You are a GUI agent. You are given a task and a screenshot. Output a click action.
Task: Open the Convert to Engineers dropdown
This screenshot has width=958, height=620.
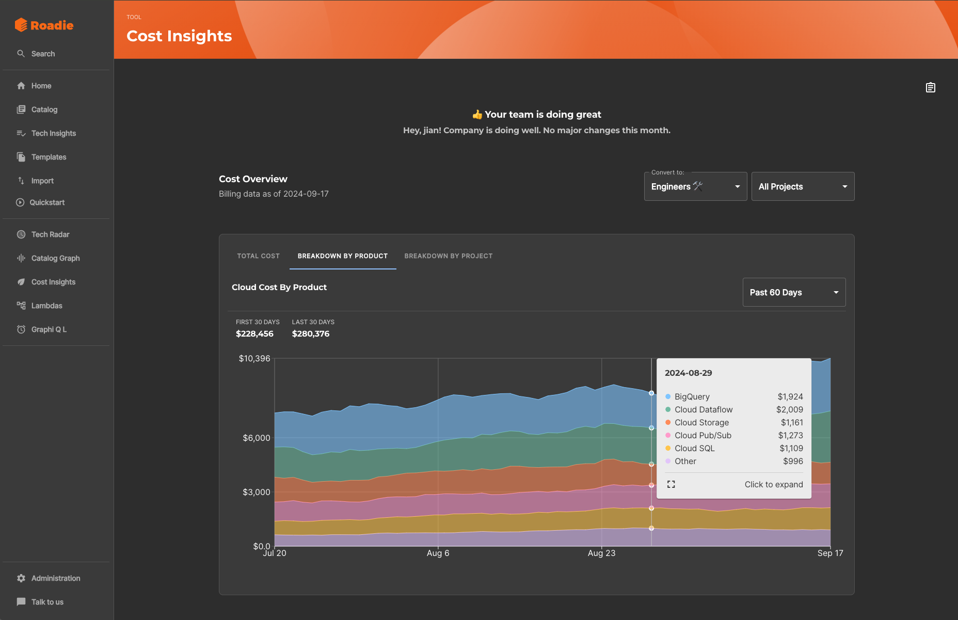coord(695,186)
